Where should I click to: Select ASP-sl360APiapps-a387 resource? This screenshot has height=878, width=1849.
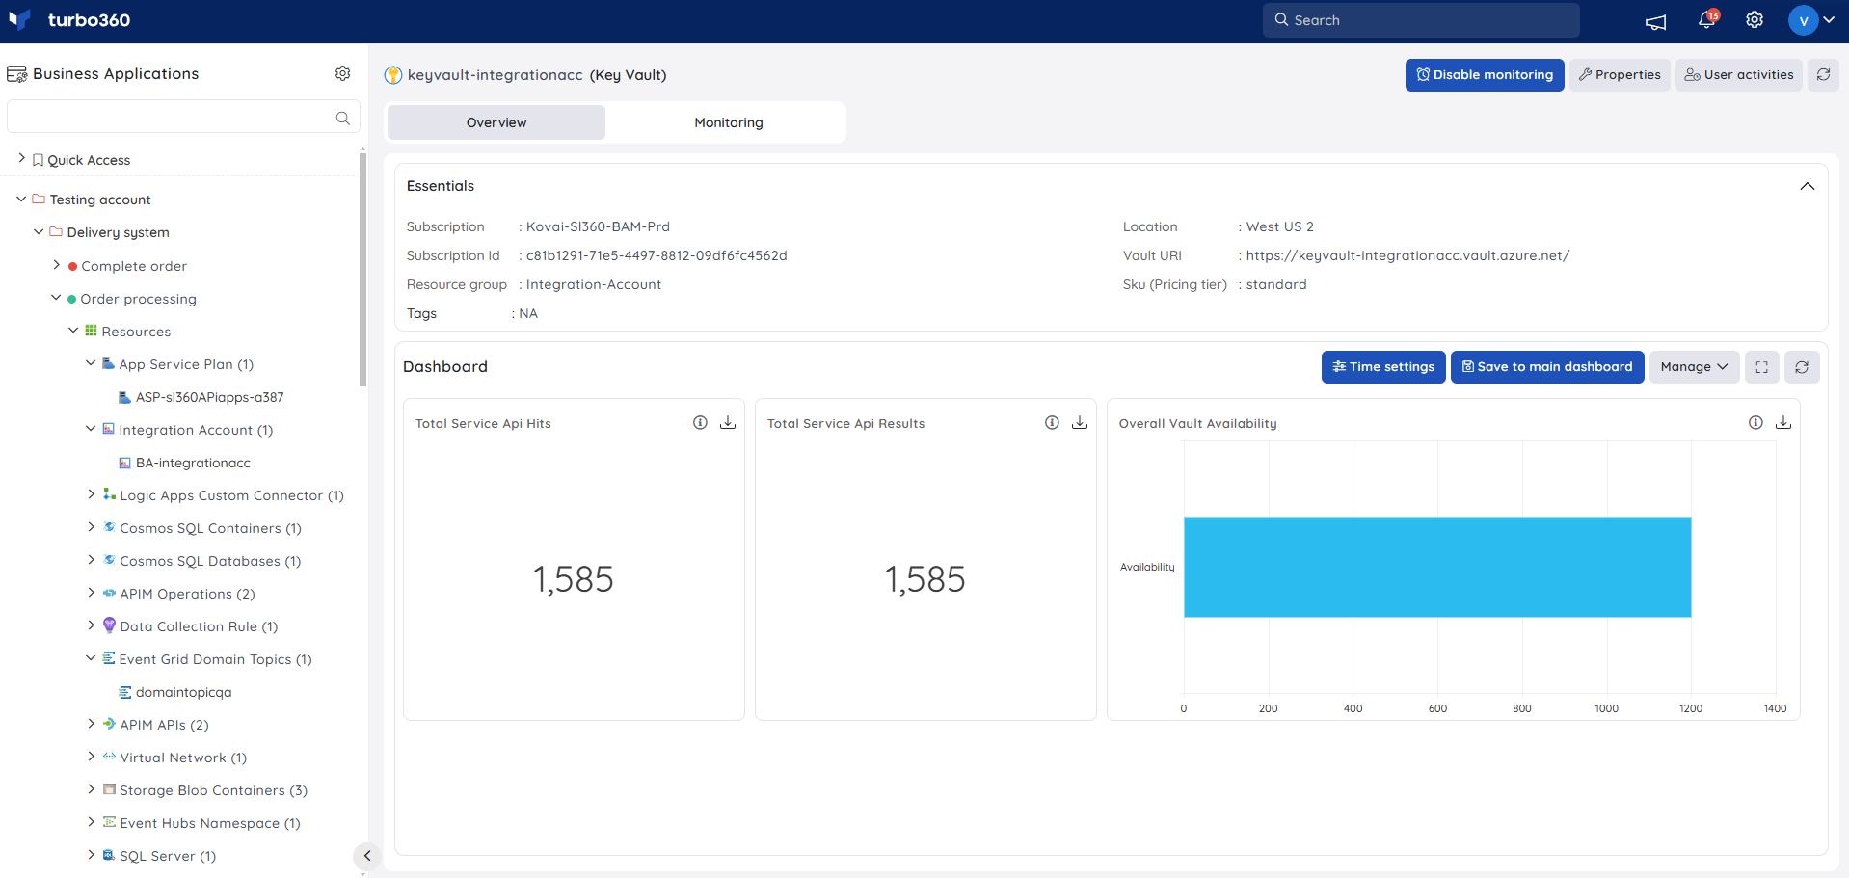[x=209, y=397]
